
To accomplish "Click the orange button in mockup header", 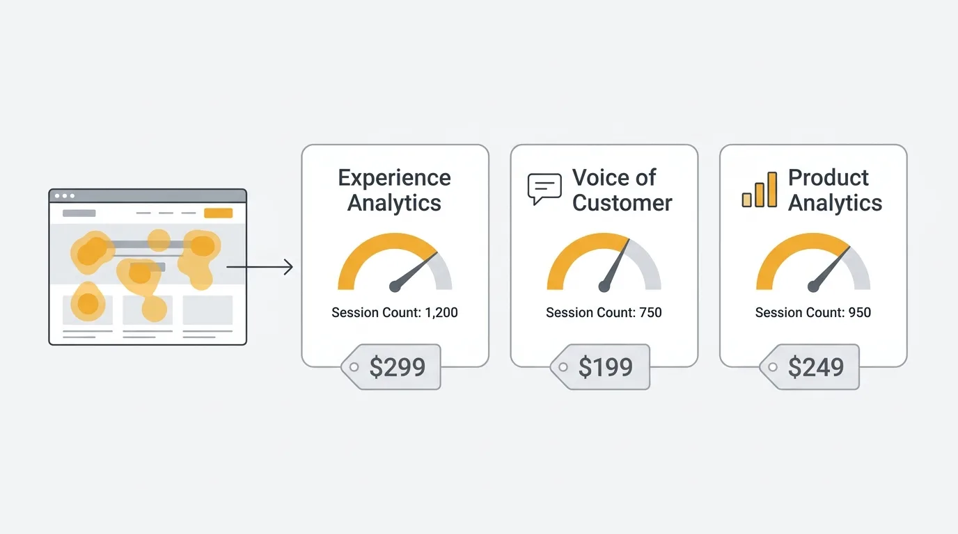I will [x=218, y=213].
